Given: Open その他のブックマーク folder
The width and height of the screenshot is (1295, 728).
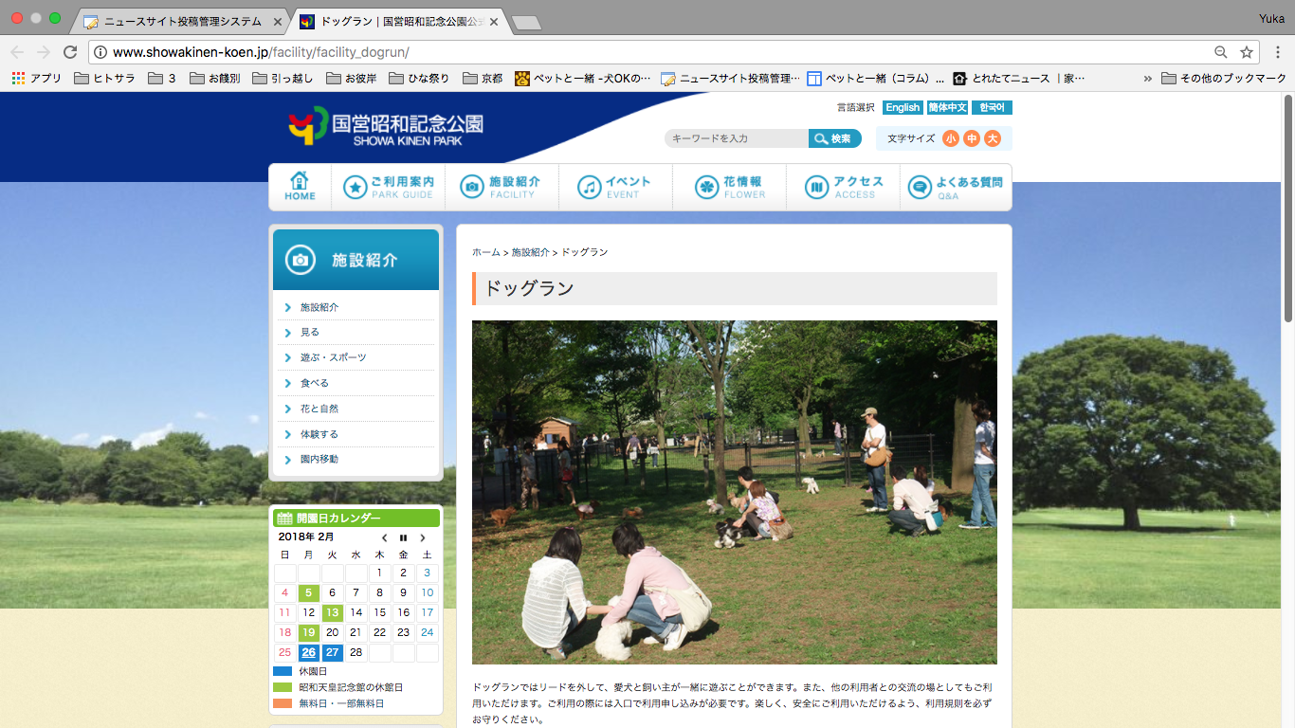Looking at the screenshot, I should point(1224,79).
